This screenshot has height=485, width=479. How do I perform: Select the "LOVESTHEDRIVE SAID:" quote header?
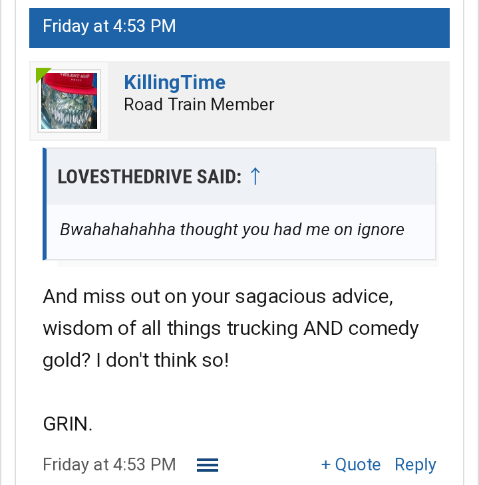tap(150, 177)
